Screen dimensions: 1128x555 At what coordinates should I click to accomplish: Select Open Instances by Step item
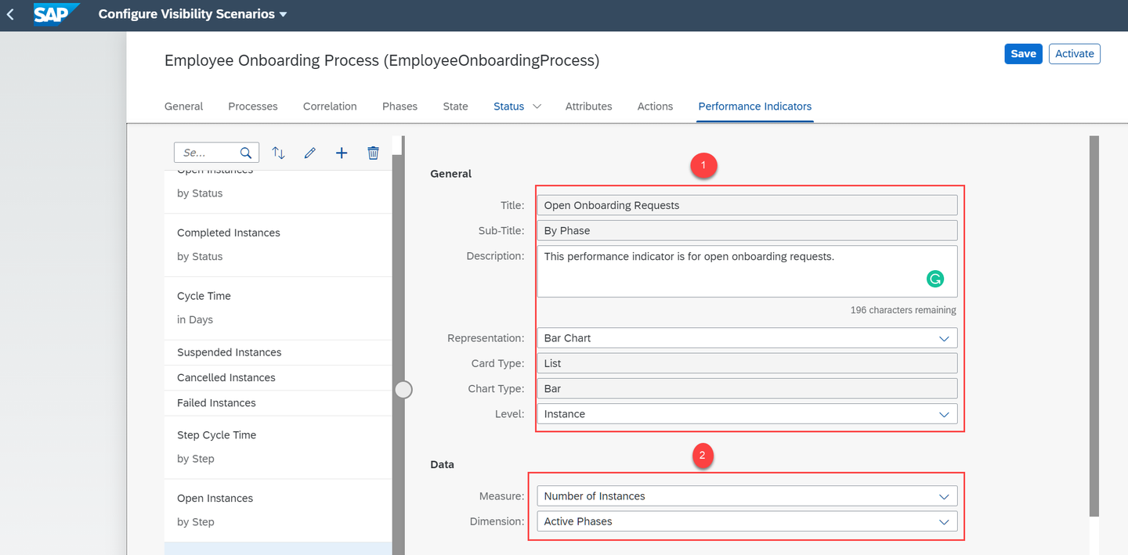278,510
